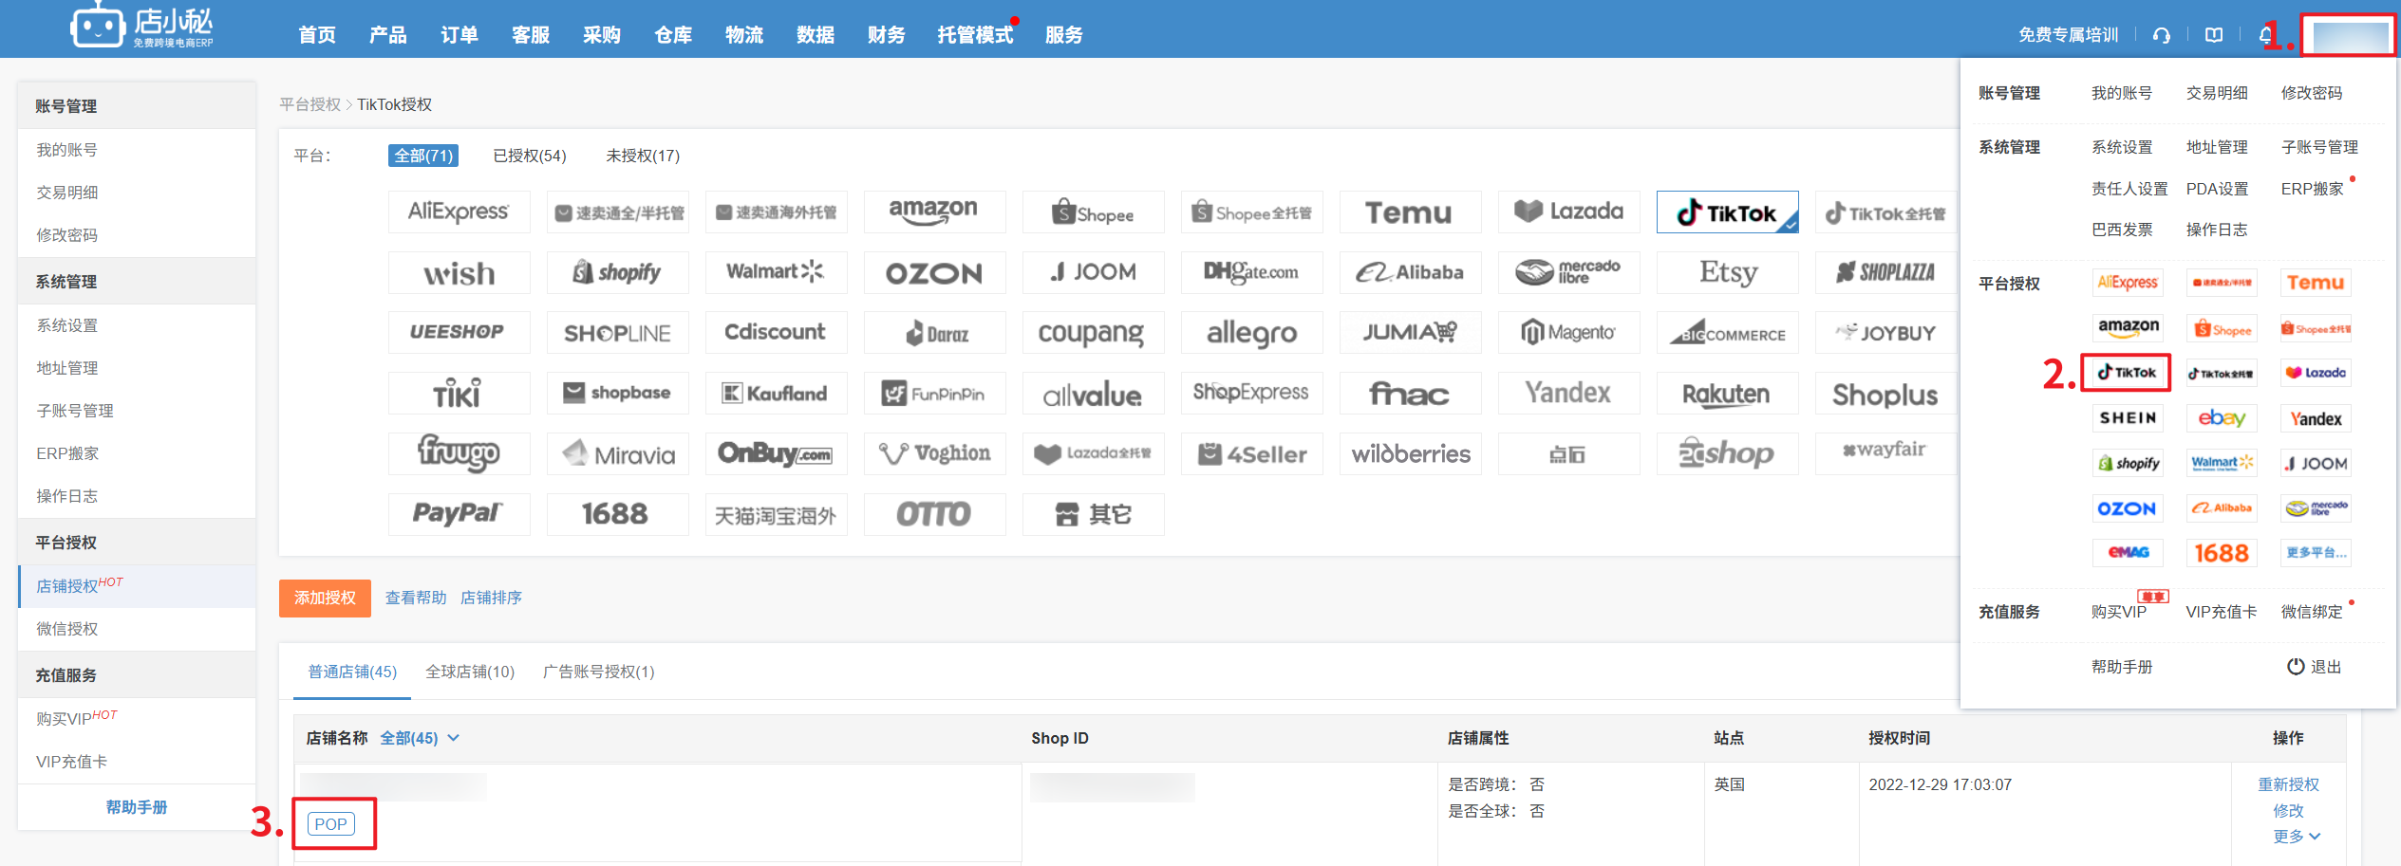Select the wayfair platform logo
The image size is (2401, 866).
pos(1885,454)
